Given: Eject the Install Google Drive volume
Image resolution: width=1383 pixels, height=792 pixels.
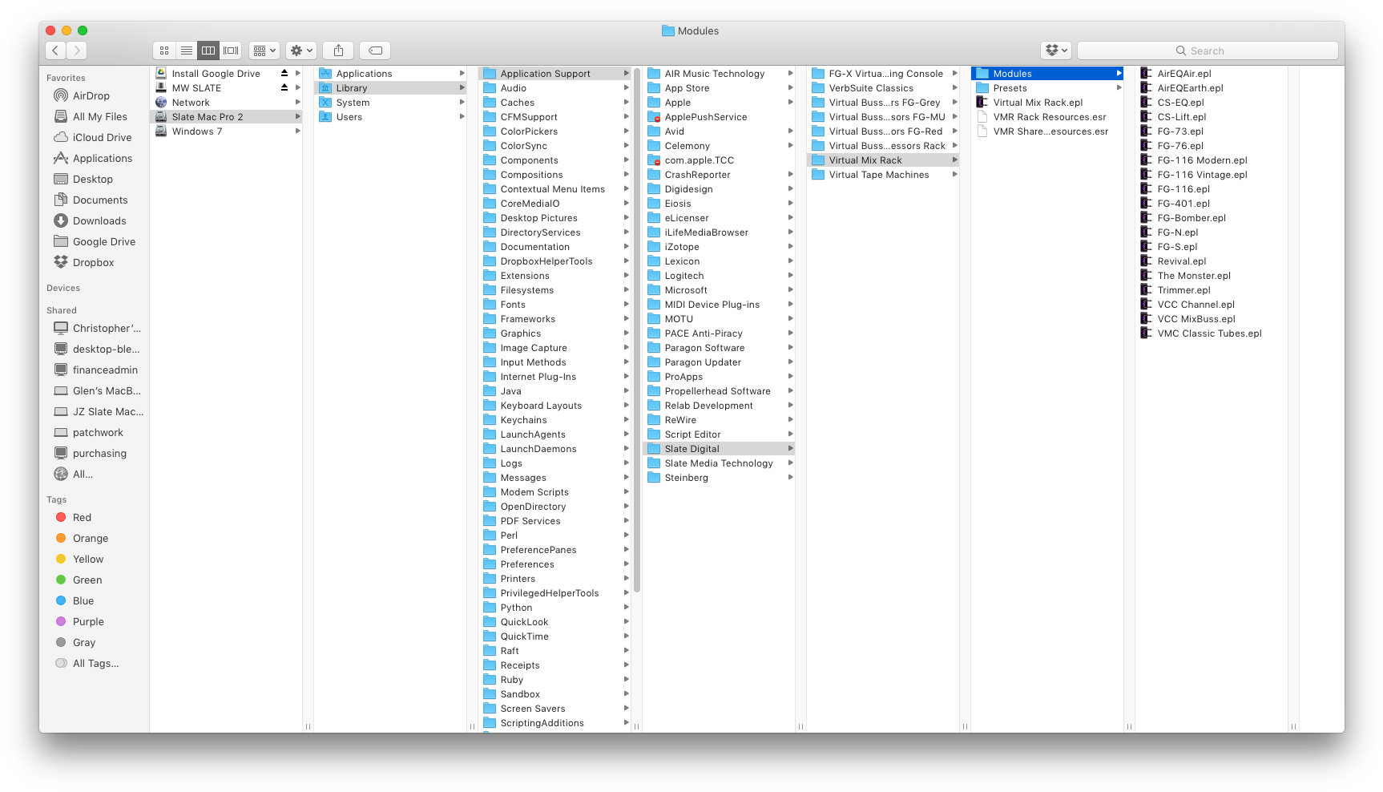Looking at the screenshot, I should [284, 73].
